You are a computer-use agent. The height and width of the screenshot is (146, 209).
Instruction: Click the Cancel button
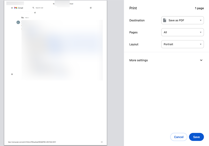tap(179, 137)
